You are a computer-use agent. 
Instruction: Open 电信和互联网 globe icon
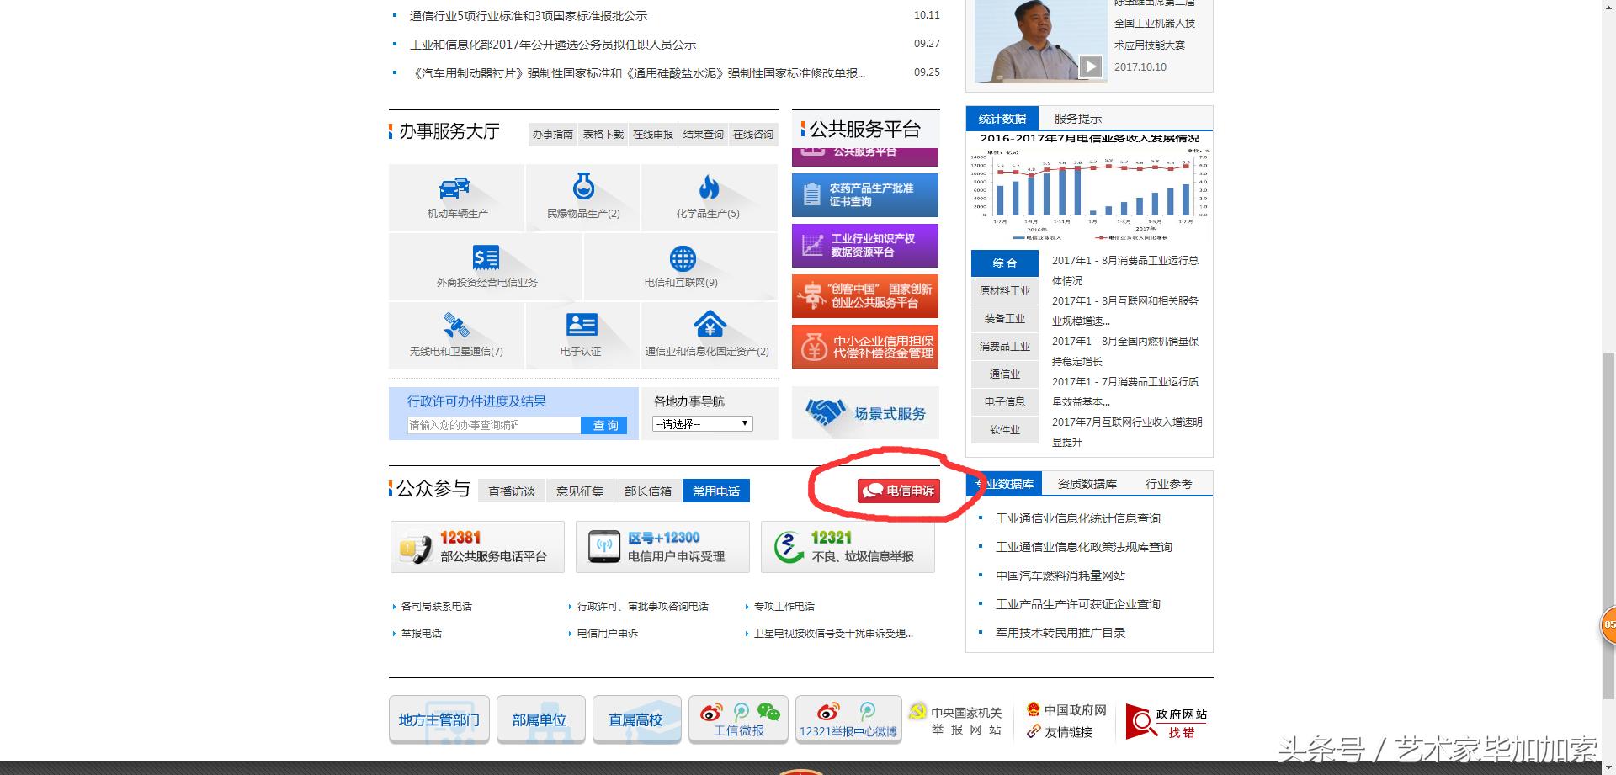[x=682, y=259]
